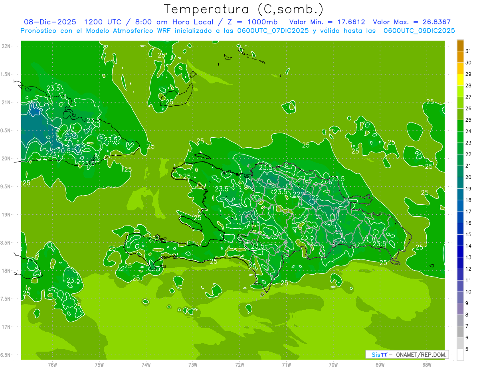Pick the green legend swatch between 24 and 25

coord(460,126)
